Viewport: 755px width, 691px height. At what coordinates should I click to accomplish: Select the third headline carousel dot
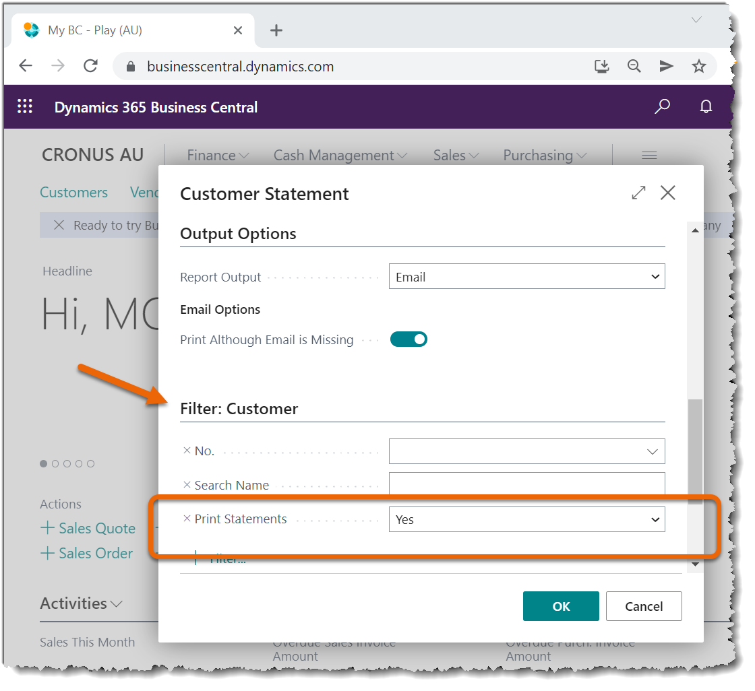(x=67, y=463)
